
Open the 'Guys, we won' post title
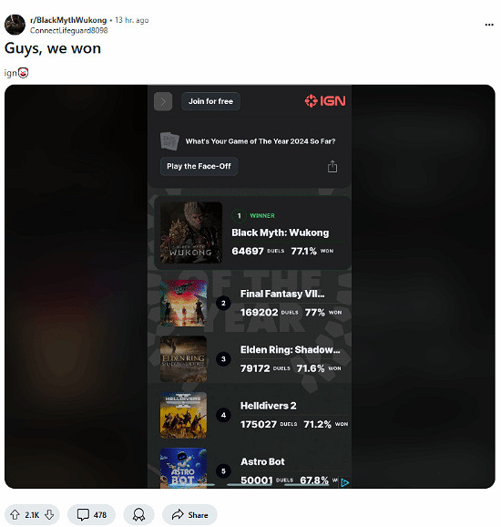[x=53, y=48]
